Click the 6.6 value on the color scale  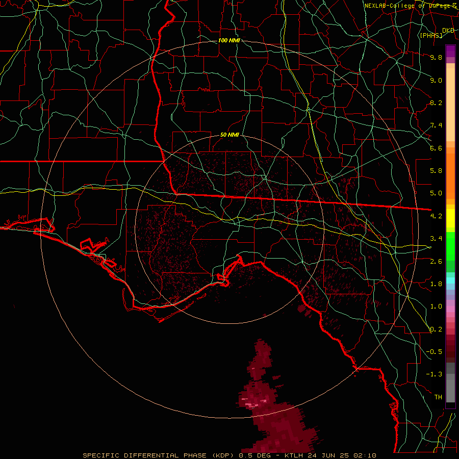tap(436, 148)
